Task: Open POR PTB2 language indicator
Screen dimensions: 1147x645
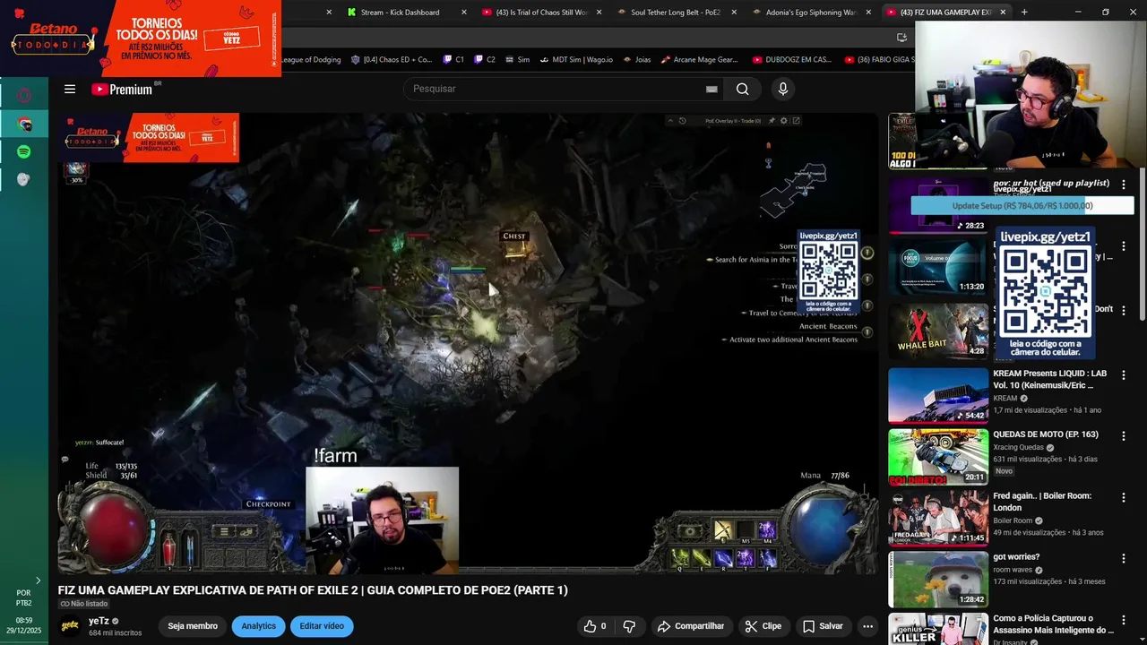Action: pos(24,598)
